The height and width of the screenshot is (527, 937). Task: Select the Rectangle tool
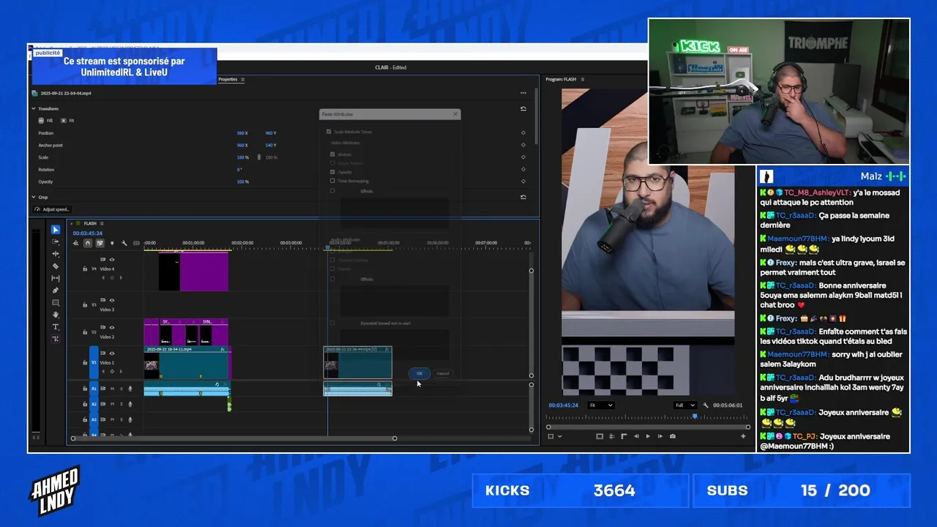click(56, 303)
